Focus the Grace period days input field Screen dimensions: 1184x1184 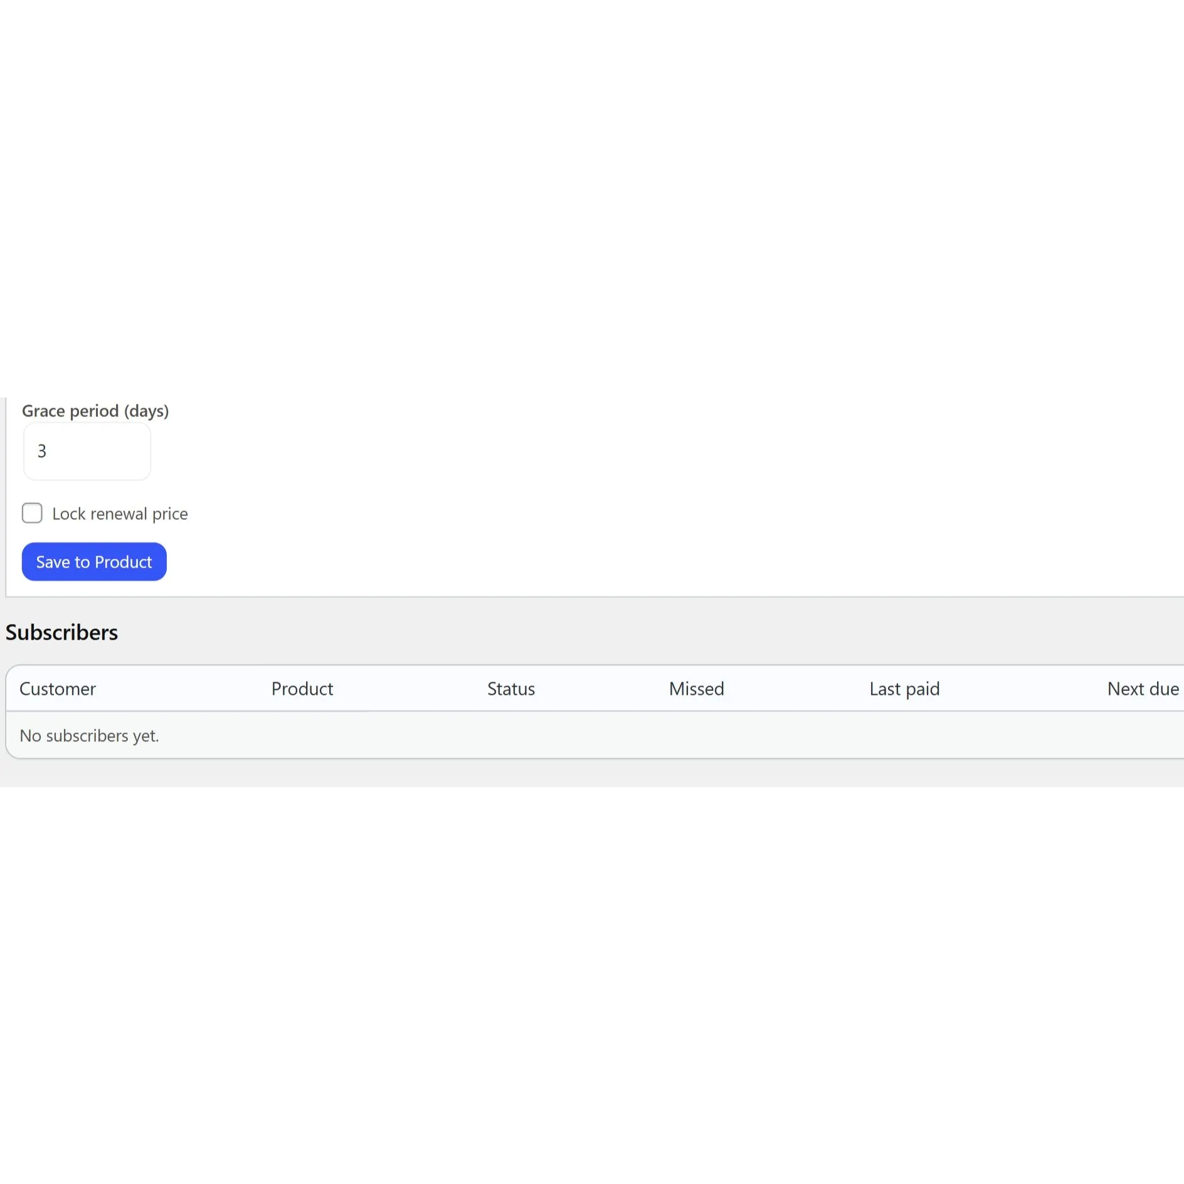pos(87,452)
